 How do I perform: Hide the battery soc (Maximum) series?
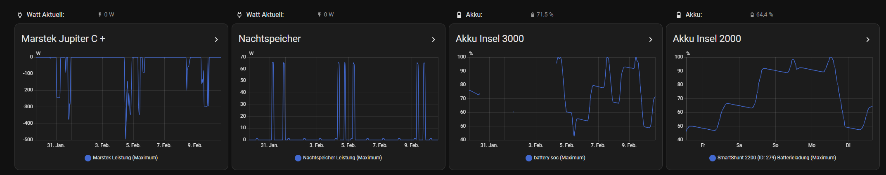(x=555, y=158)
